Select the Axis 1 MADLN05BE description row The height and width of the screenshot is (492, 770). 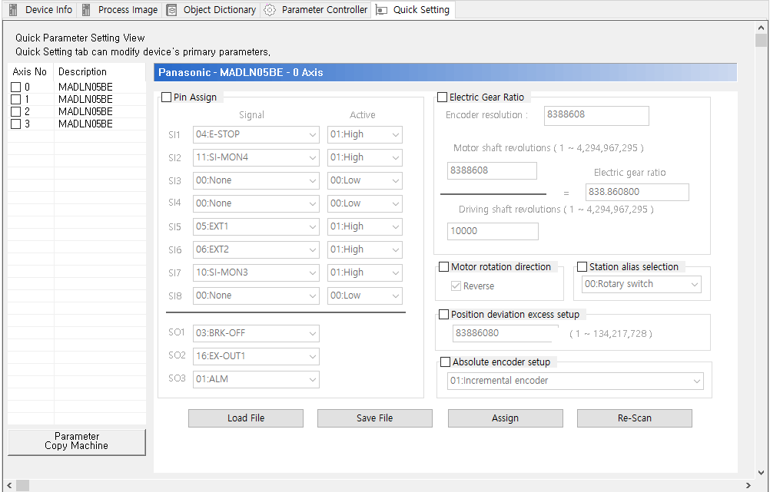tap(85, 99)
